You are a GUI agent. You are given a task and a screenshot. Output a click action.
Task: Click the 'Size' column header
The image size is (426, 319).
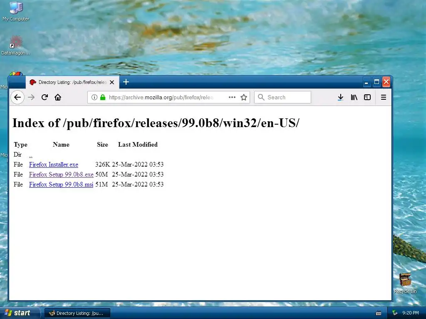pyautogui.click(x=102, y=145)
